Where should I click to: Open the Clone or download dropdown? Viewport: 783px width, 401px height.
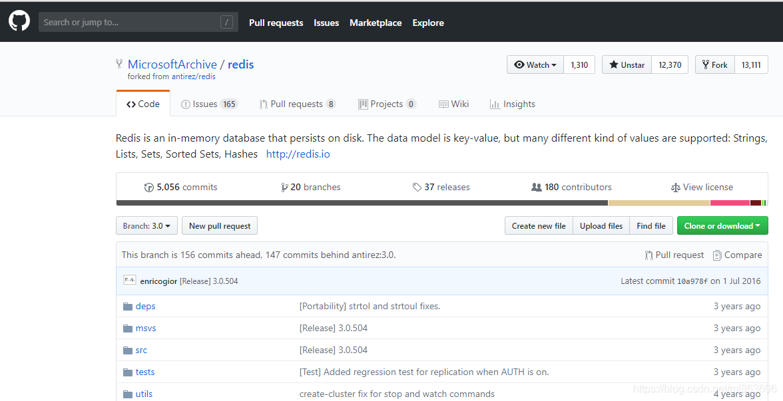[722, 226]
